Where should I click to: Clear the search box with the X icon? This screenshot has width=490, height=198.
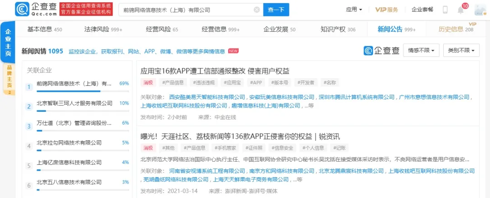(257, 10)
